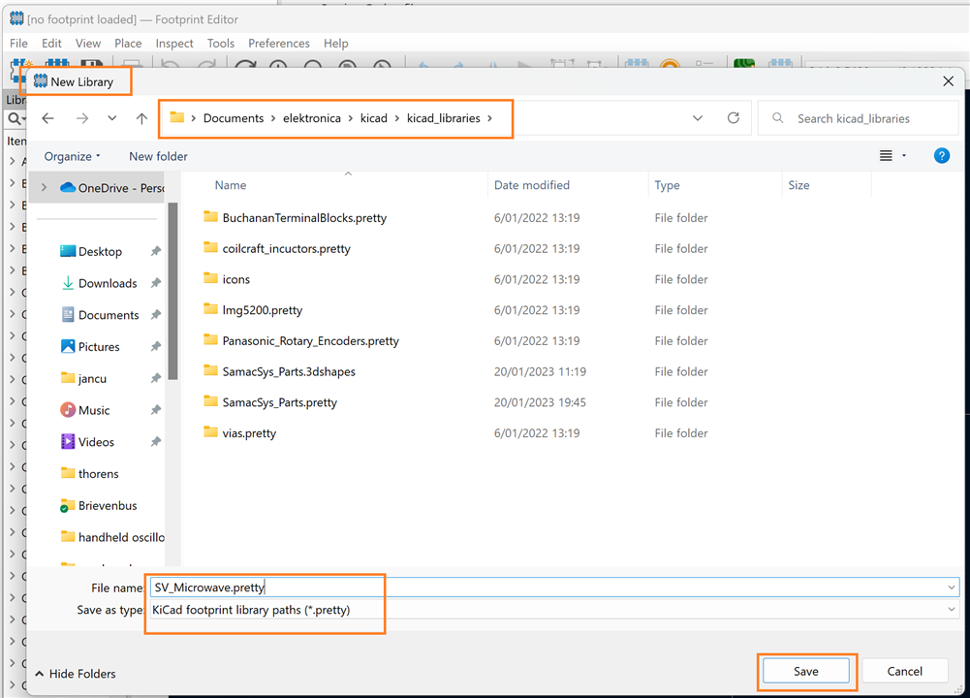
Task: Select Brievenbus in the navigation pane
Action: pos(99,505)
